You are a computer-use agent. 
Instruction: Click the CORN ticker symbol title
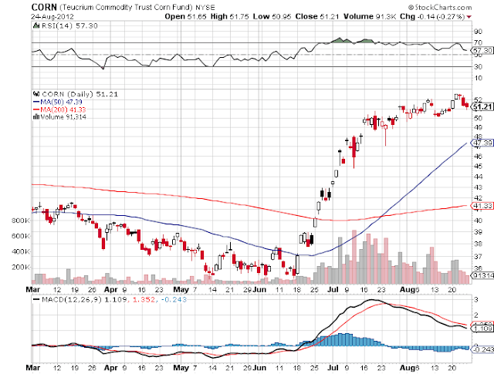44,7
